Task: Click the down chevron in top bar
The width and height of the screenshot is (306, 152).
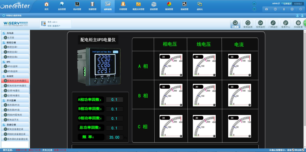Action: pyautogui.click(x=254, y=9)
